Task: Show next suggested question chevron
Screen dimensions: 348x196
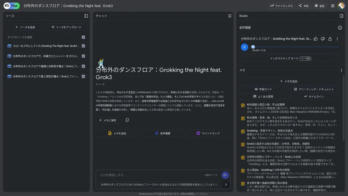Action: 226,184
